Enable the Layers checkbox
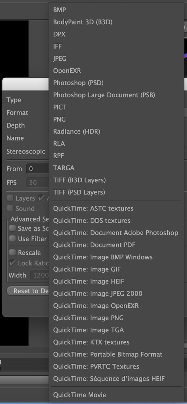 (x=10, y=198)
